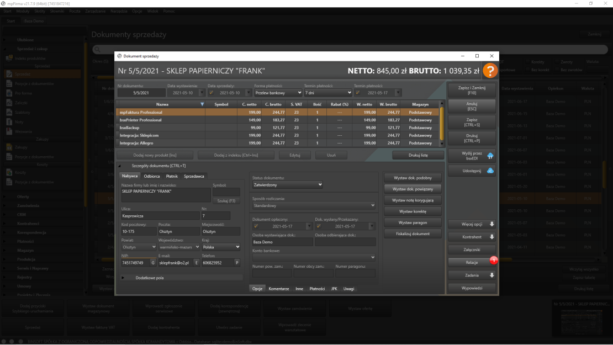The width and height of the screenshot is (613, 345).
Task: Click the bsxEDI cloud upload icon
Action: point(490,156)
